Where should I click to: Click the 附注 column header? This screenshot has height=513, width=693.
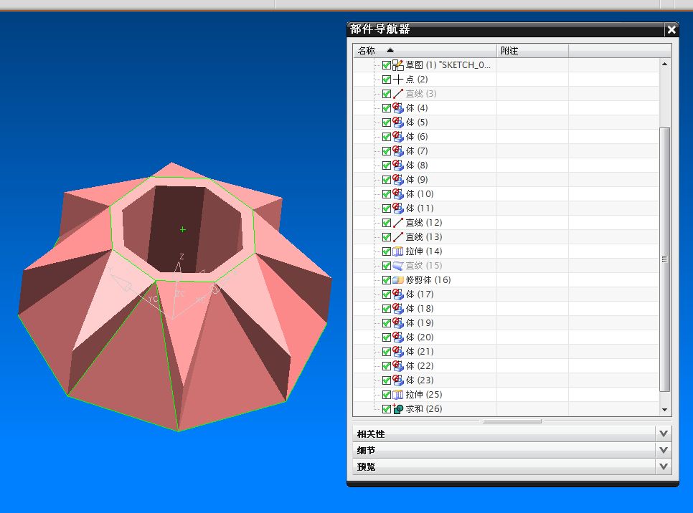pos(532,51)
